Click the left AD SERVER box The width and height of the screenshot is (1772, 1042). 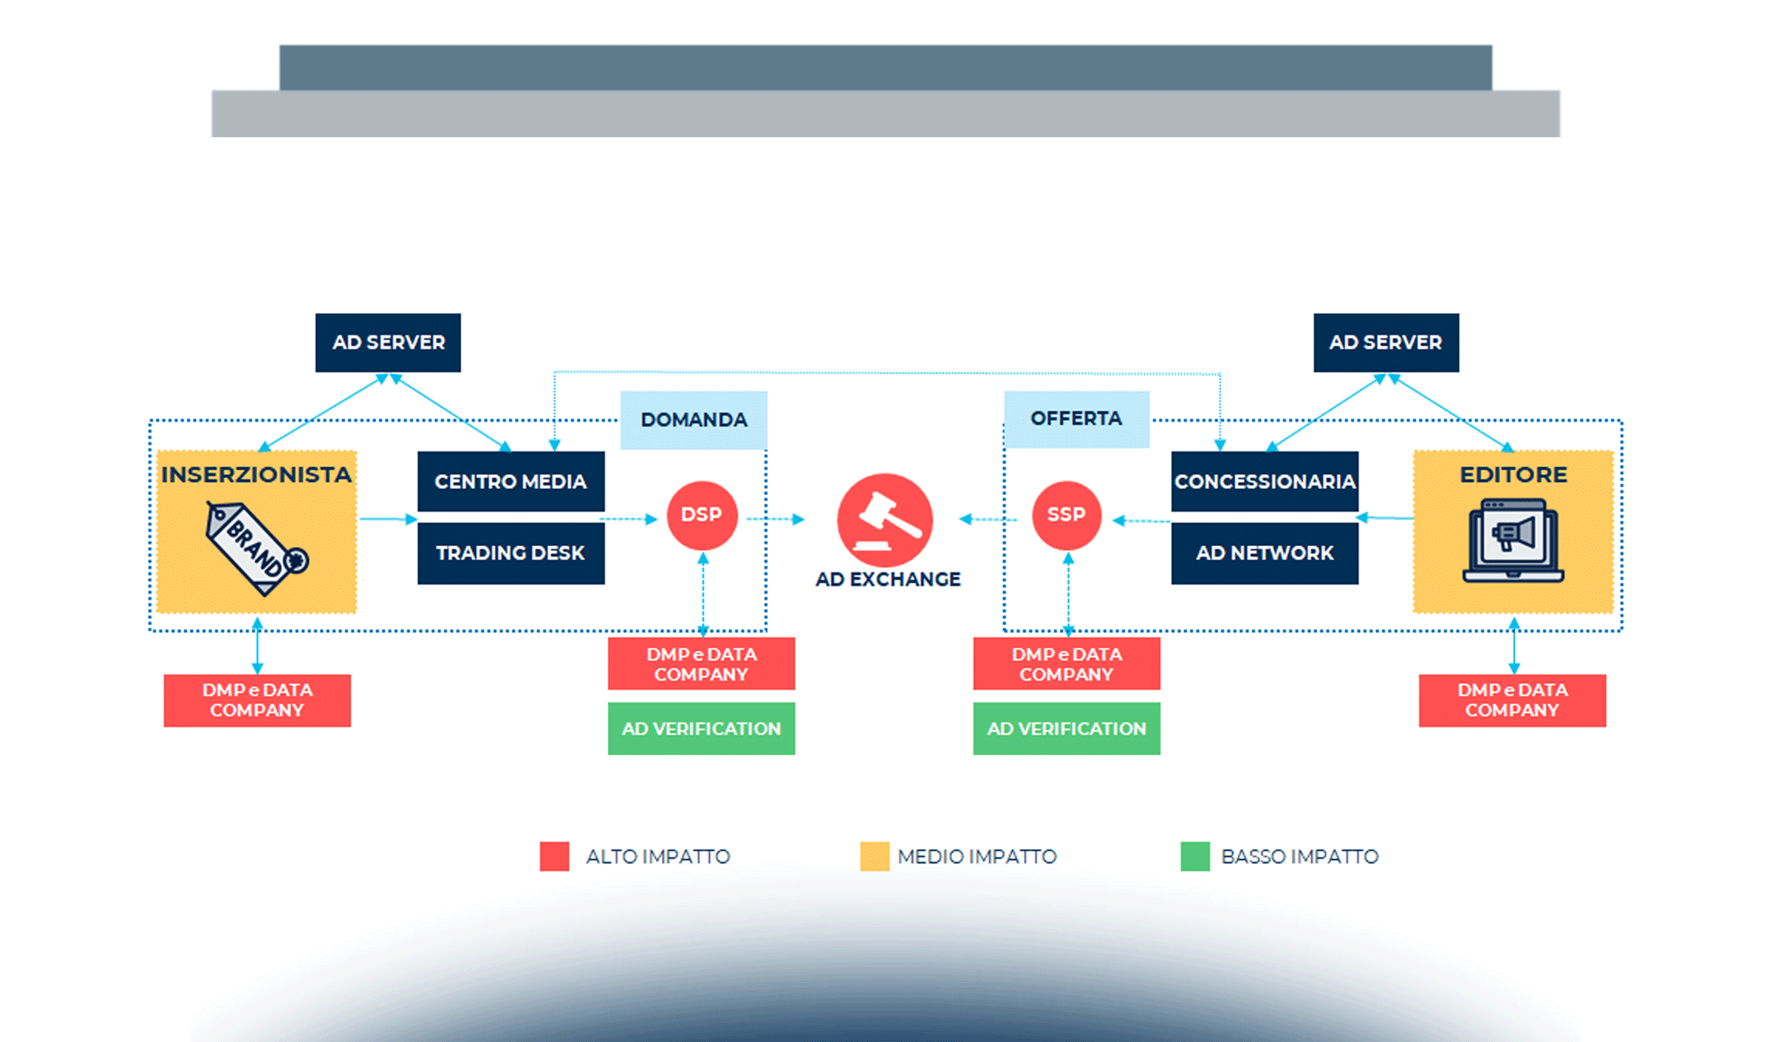pyautogui.click(x=388, y=343)
